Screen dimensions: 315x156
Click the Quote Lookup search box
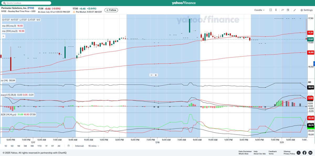point(26,3)
